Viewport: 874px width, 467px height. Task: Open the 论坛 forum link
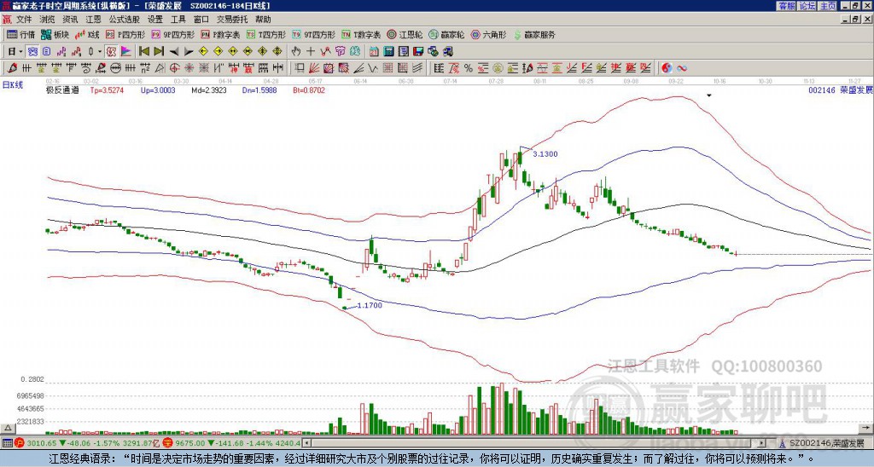807,6
